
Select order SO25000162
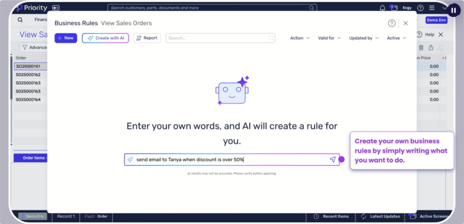tap(28, 75)
